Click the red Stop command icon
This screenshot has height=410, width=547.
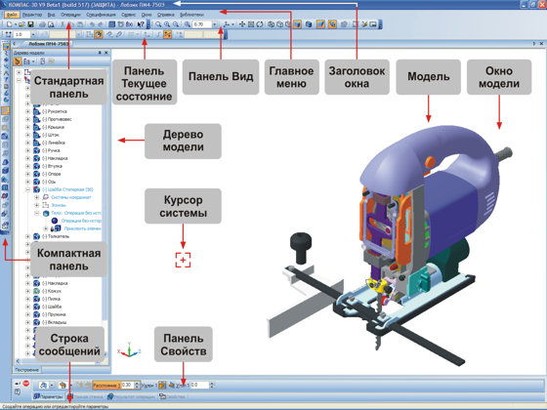[26, 383]
